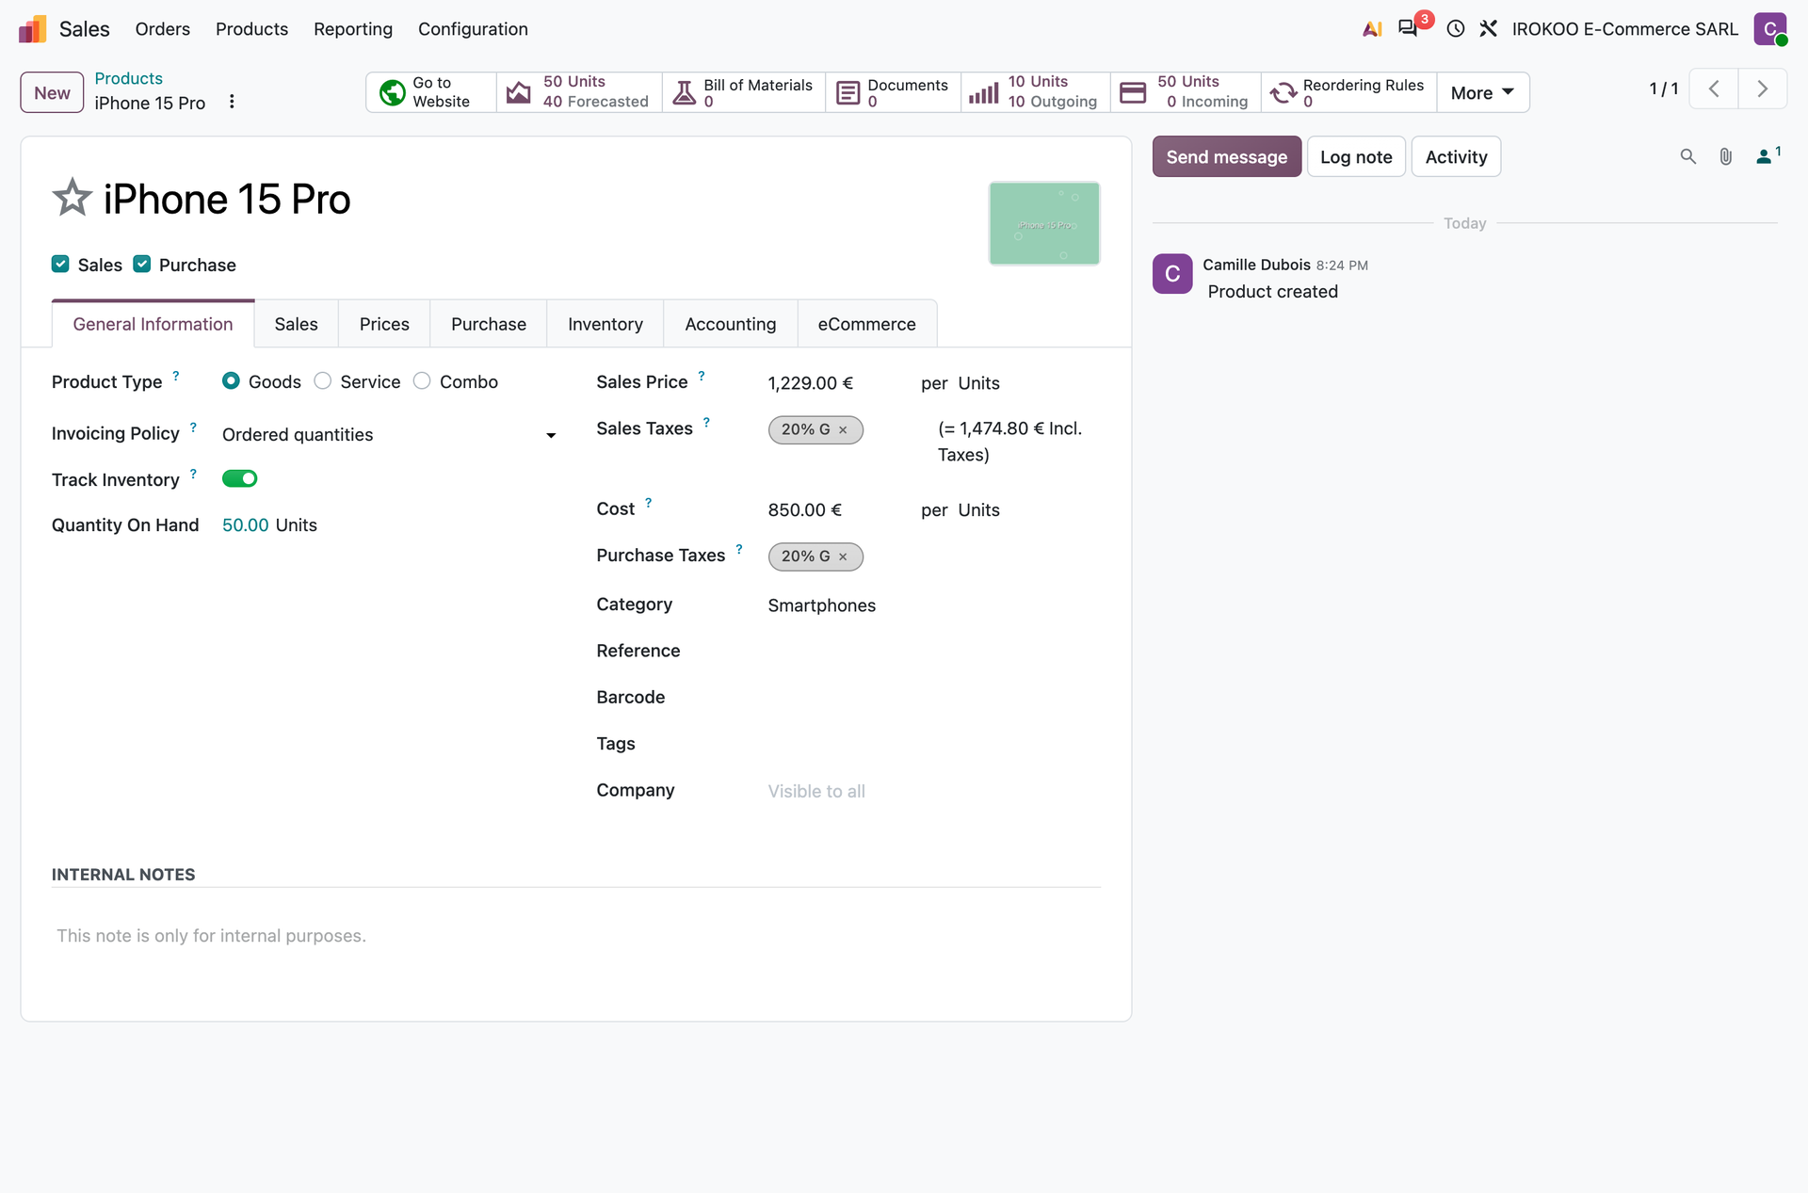The width and height of the screenshot is (1808, 1193).
Task: Open the Configuration menu
Action: pos(473,29)
